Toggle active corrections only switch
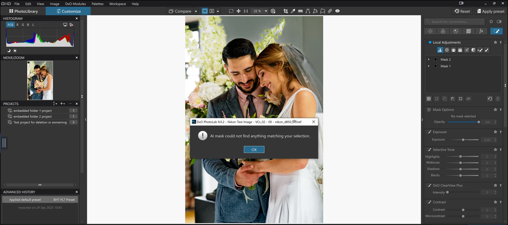 tap(499, 22)
